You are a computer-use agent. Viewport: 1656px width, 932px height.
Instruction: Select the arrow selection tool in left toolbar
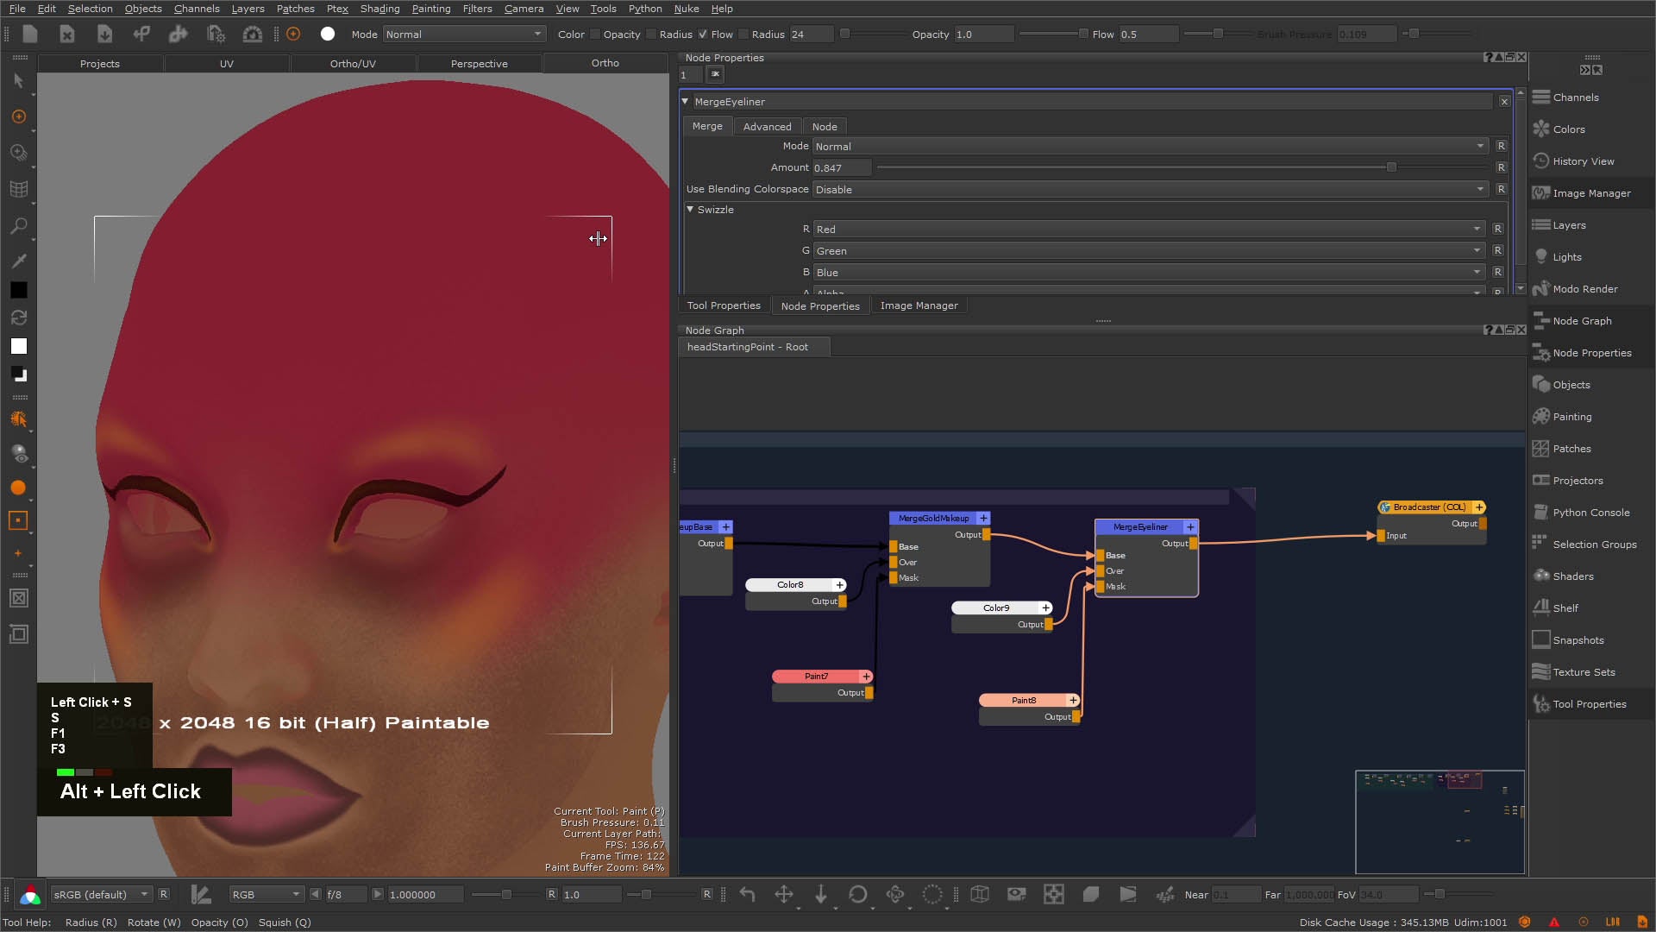[x=18, y=81]
